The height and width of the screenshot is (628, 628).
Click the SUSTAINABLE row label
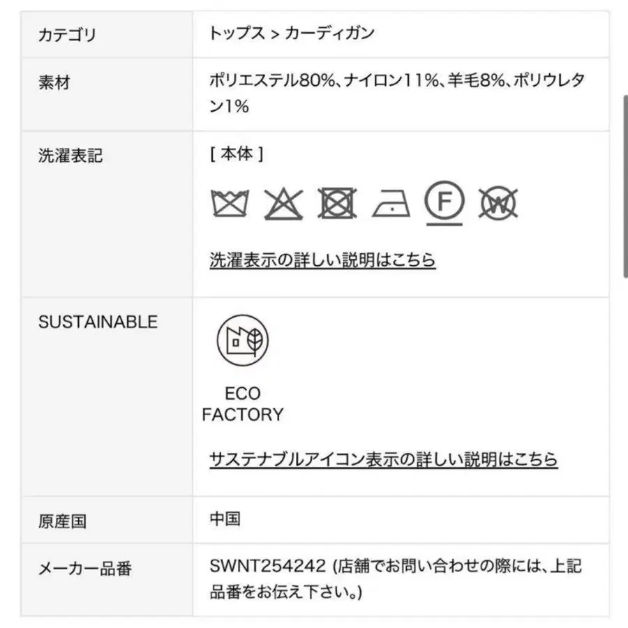pos(98,322)
